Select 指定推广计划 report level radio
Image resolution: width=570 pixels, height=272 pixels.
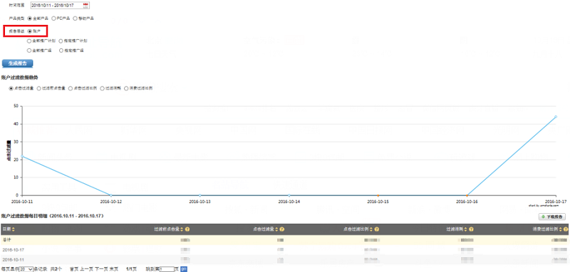(61, 41)
